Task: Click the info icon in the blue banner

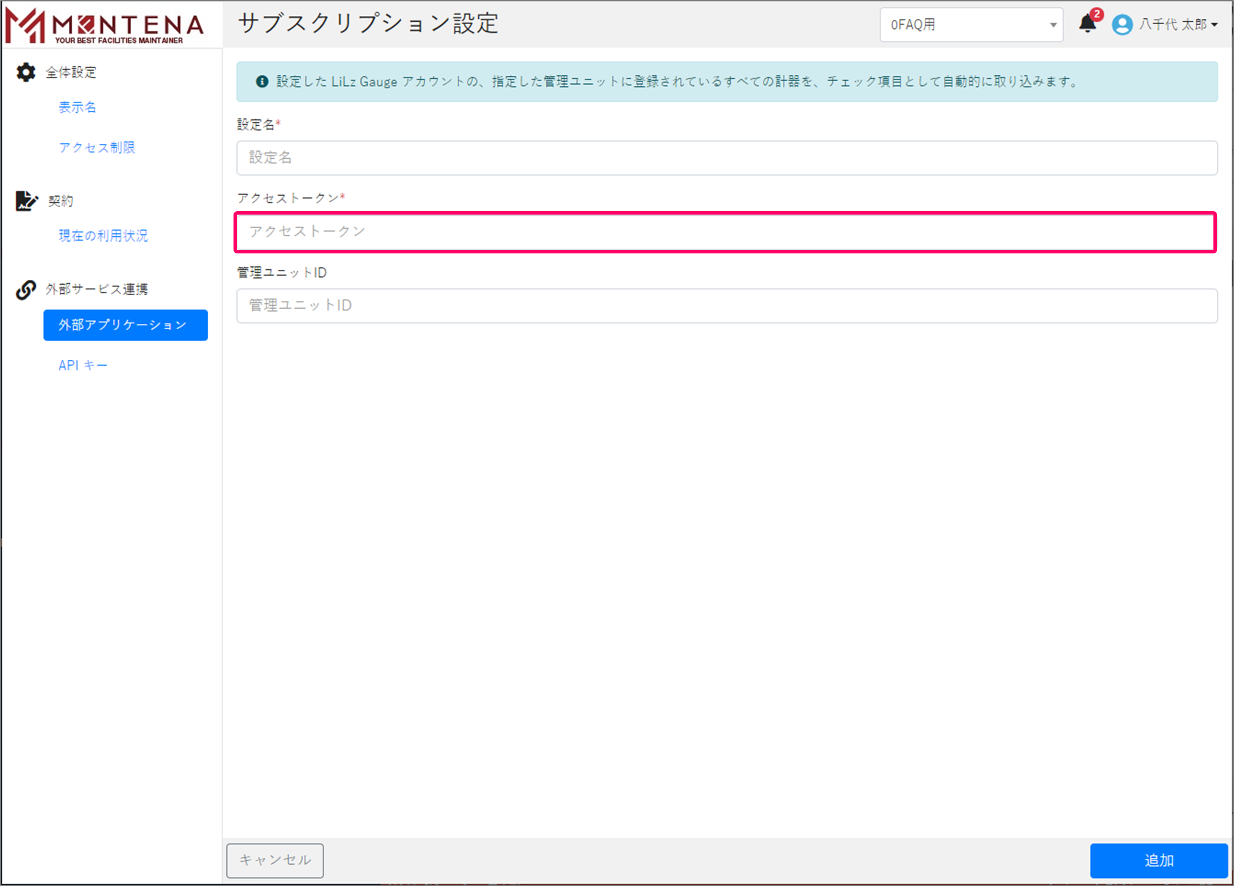Action: point(262,82)
